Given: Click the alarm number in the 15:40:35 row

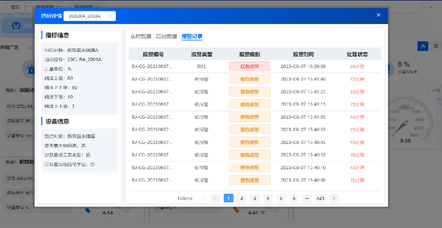Looking at the screenshot, I should [x=152, y=155].
